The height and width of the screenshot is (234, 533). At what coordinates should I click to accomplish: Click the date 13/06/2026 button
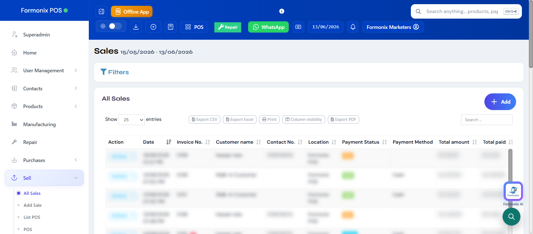click(x=325, y=27)
